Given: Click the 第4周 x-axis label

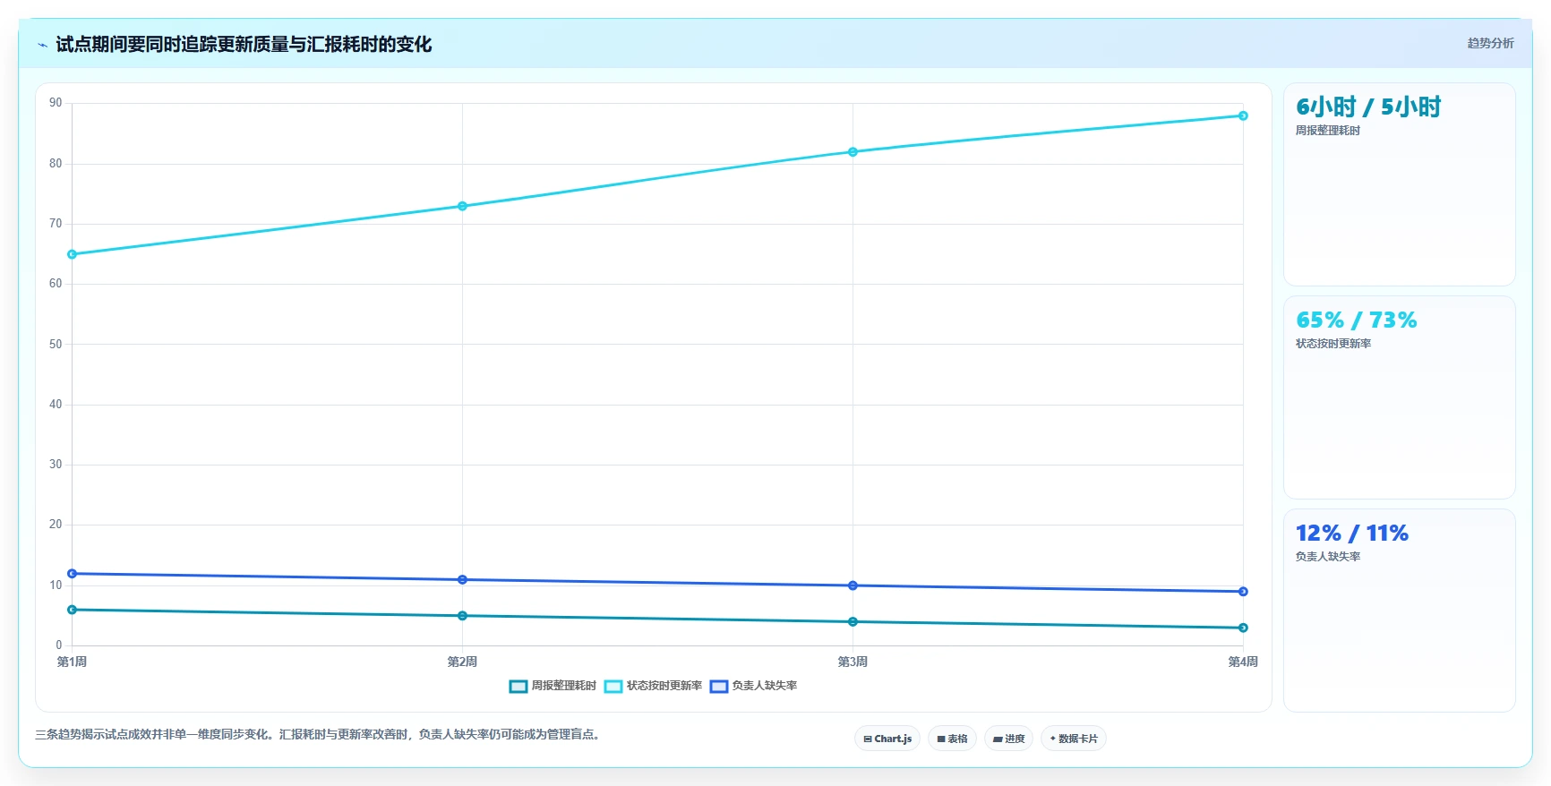Looking at the screenshot, I should tap(1243, 662).
